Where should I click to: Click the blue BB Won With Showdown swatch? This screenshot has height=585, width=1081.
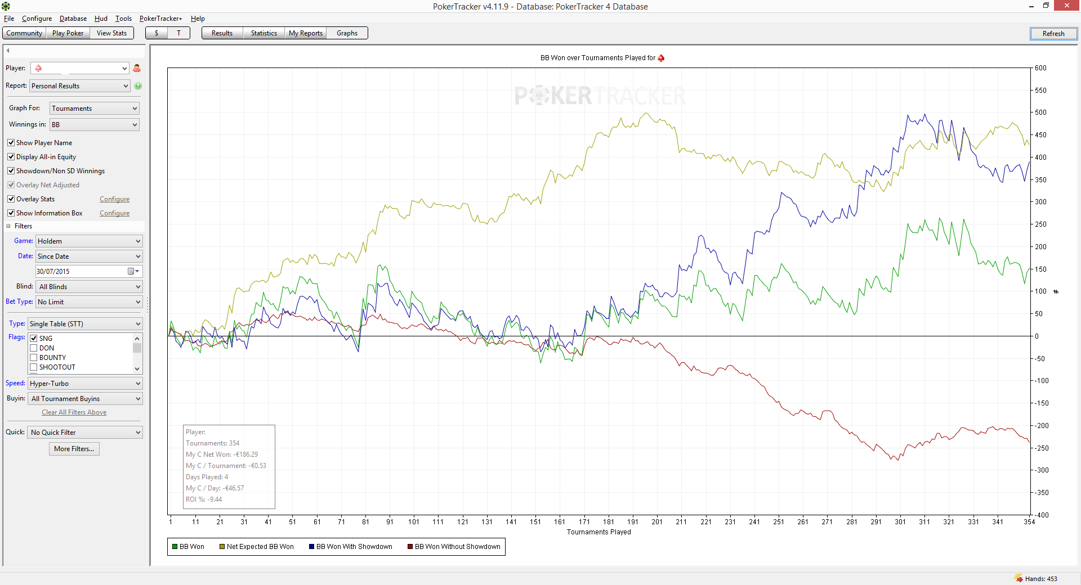[312, 547]
